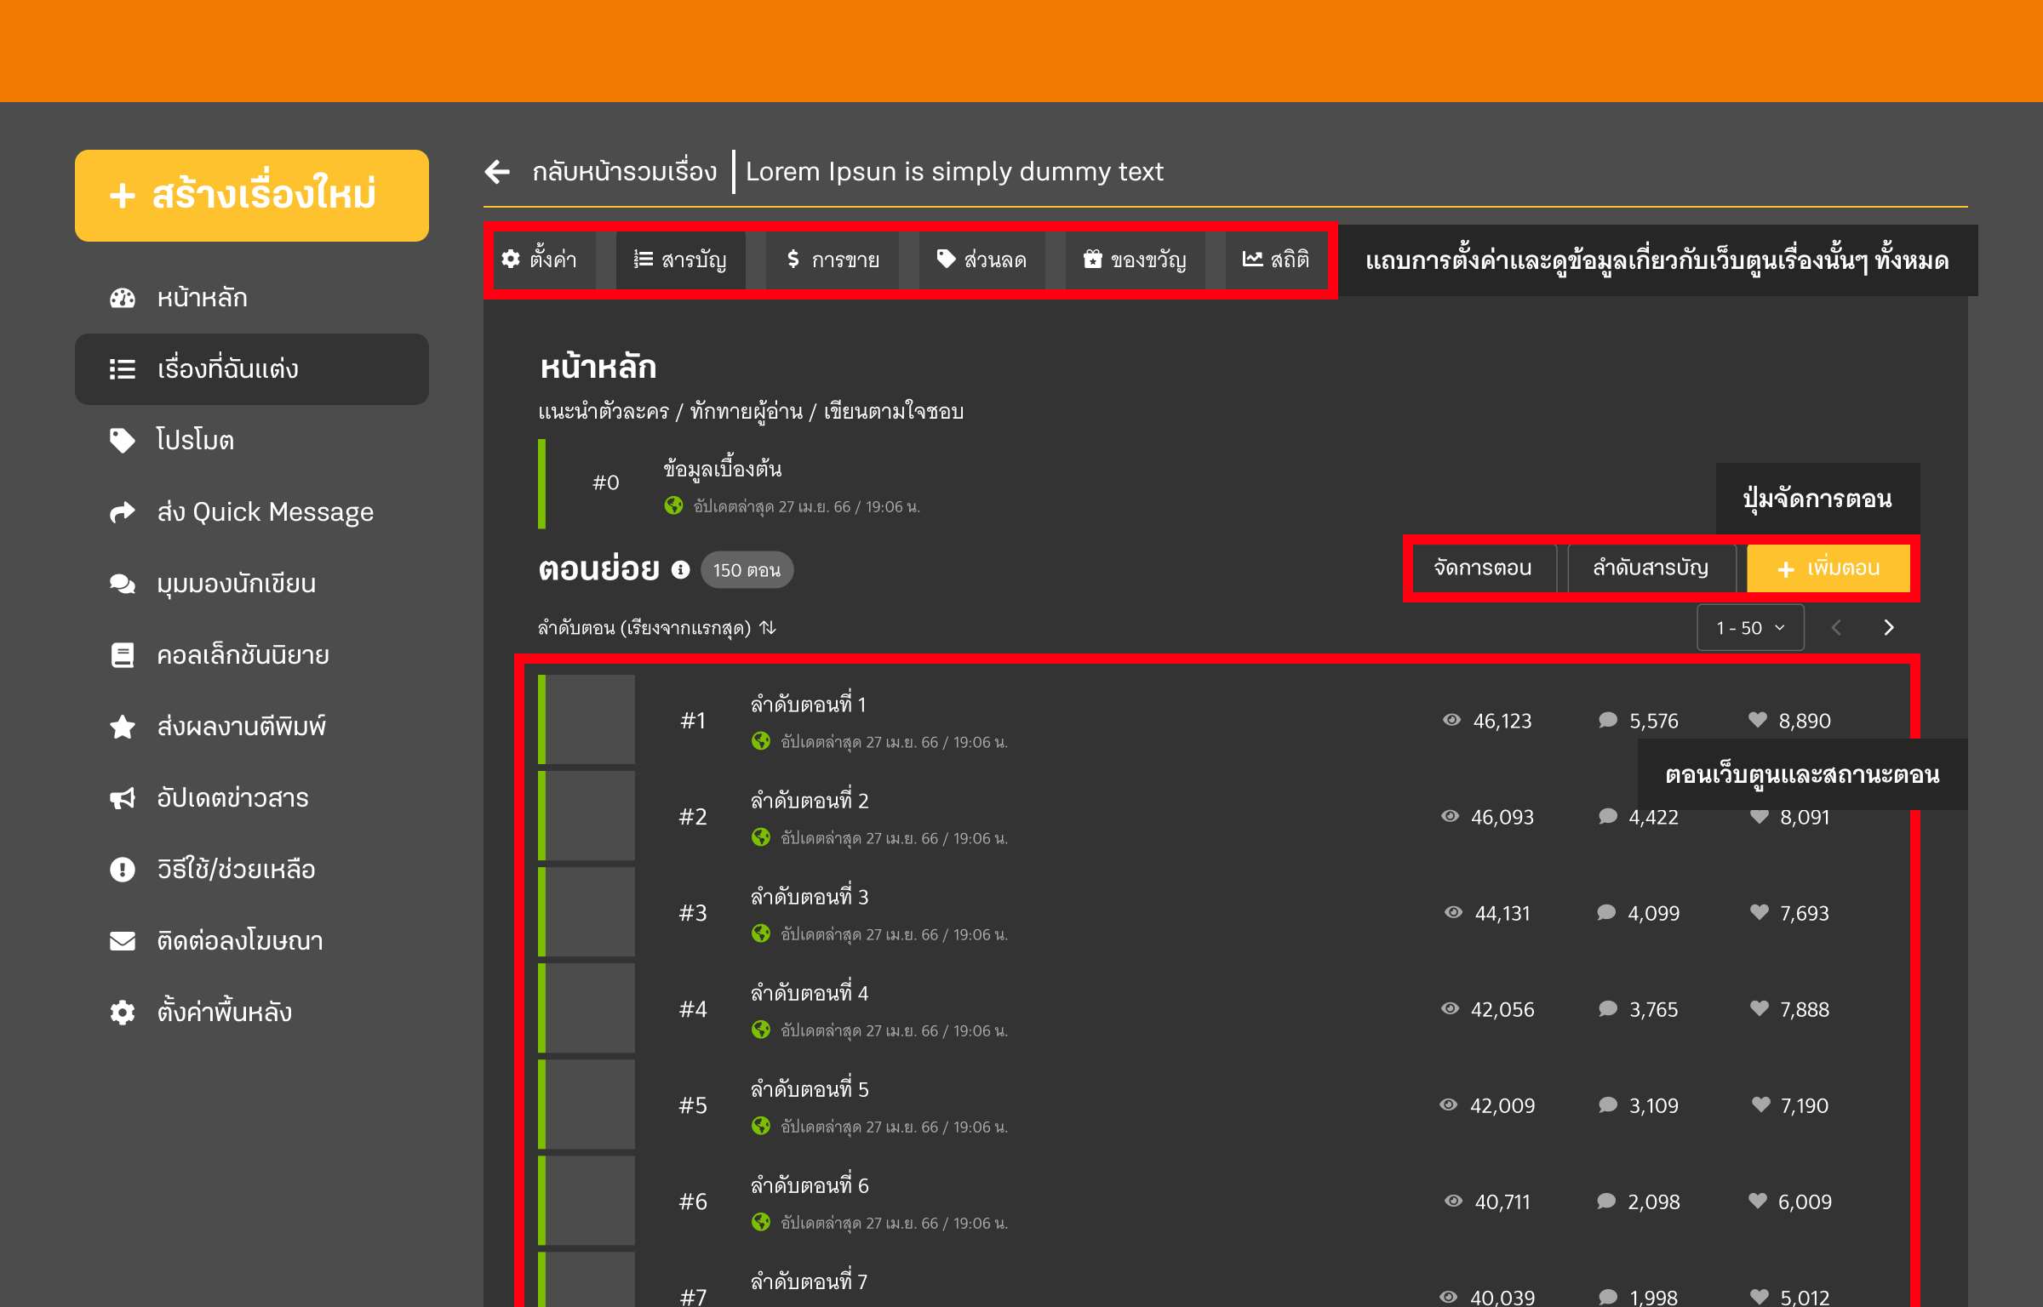Click globe publish status icon of ลำดับตอนที่ 1
Screen dimensions: 2043x1307
761,741
